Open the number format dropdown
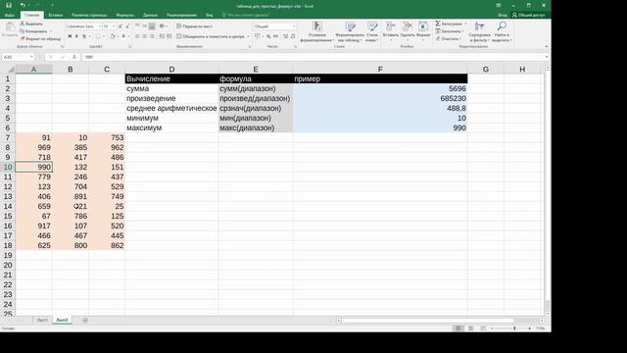Viewport: 627px width, 353px height. coord(294,26)
